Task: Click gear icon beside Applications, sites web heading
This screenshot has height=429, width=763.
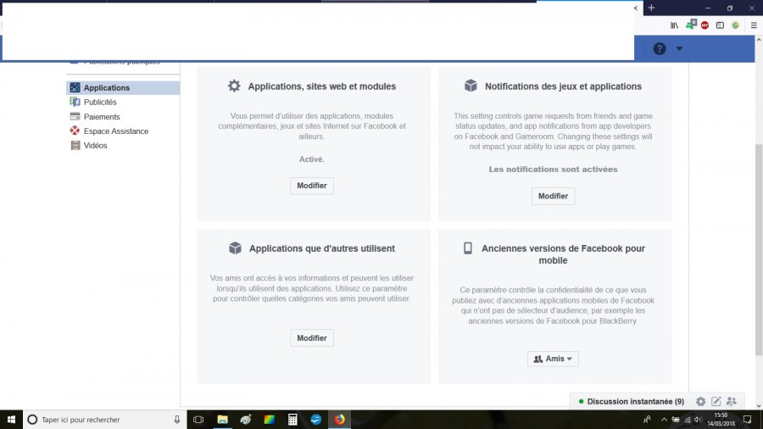Action: tap(234, 86)
